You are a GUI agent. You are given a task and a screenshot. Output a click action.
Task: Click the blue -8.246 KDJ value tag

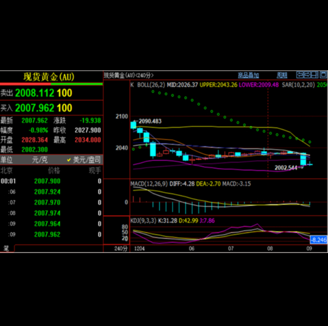pyautogui.click(x=318, y=240)
